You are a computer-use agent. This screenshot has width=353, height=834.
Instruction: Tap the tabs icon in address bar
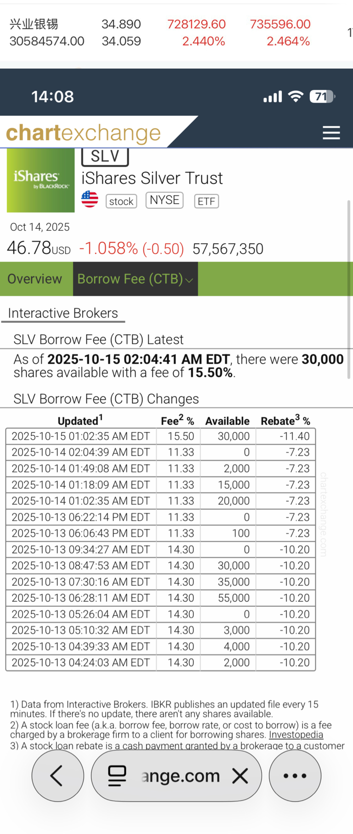pyautogui.click(x=117, y=776)
